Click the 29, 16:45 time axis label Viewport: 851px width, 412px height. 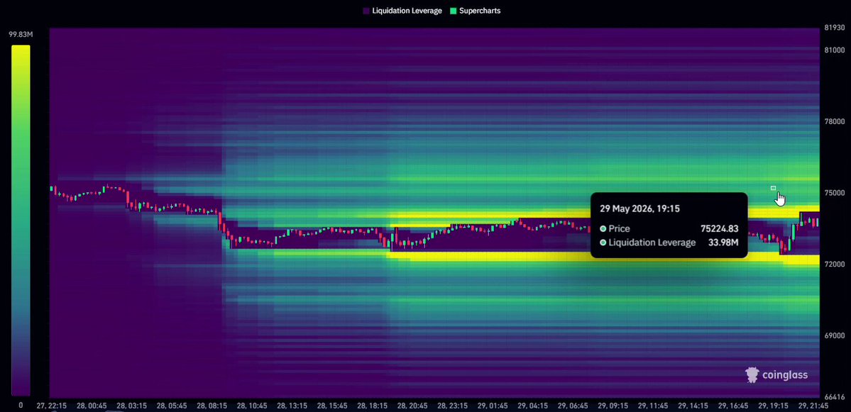pyautogui.click(x=734, y=406)
